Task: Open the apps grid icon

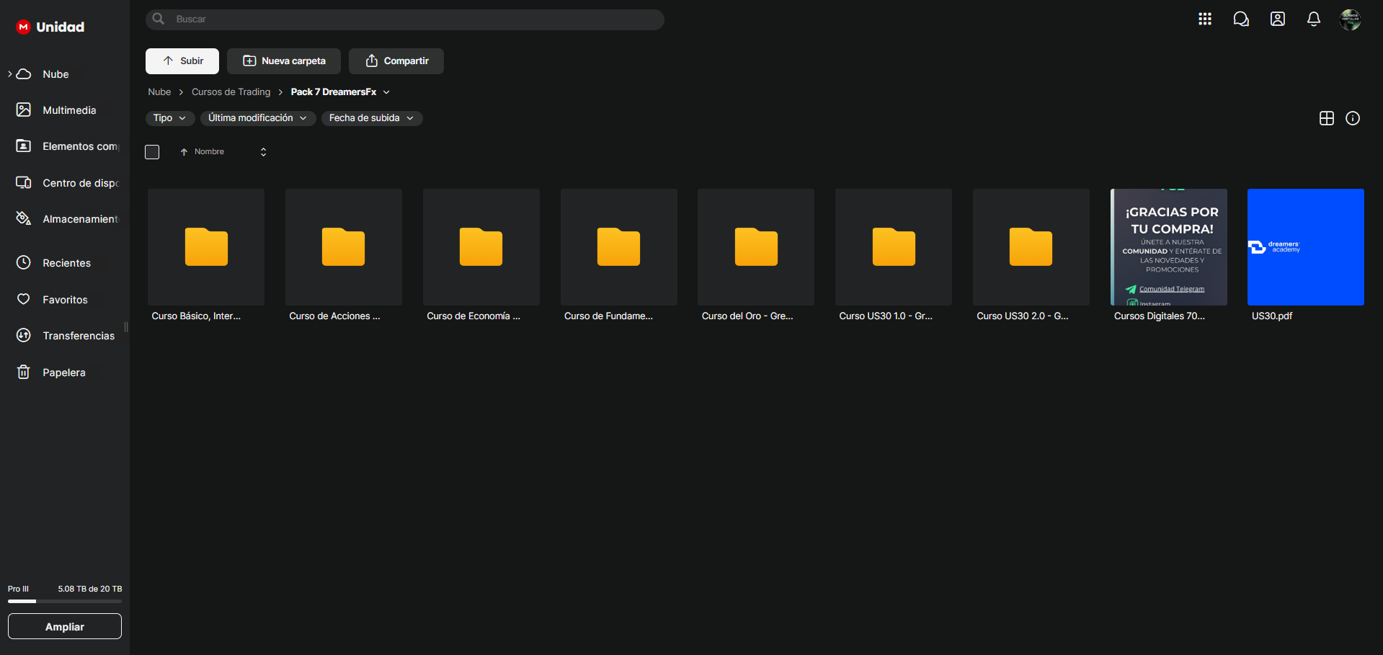Action: point(1204,19)
